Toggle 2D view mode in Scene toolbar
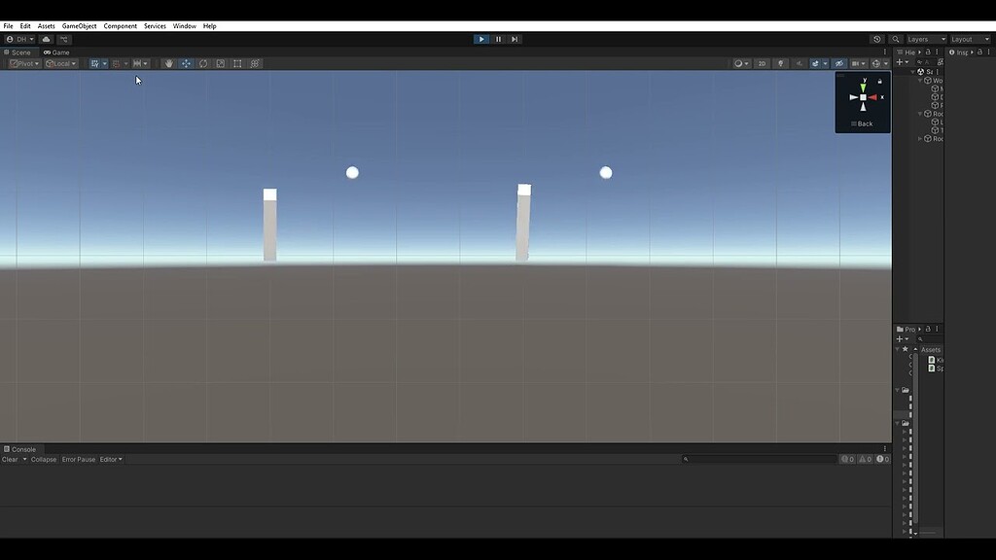996x560 pixels. coord(762,63)
